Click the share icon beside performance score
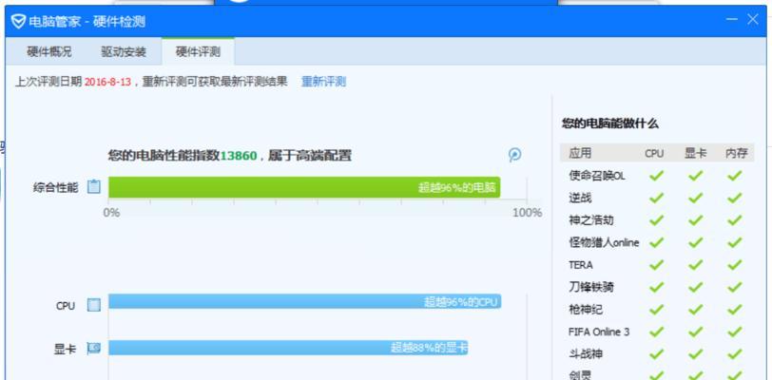The height and width of the screenshot is (380, 772). 514,155
